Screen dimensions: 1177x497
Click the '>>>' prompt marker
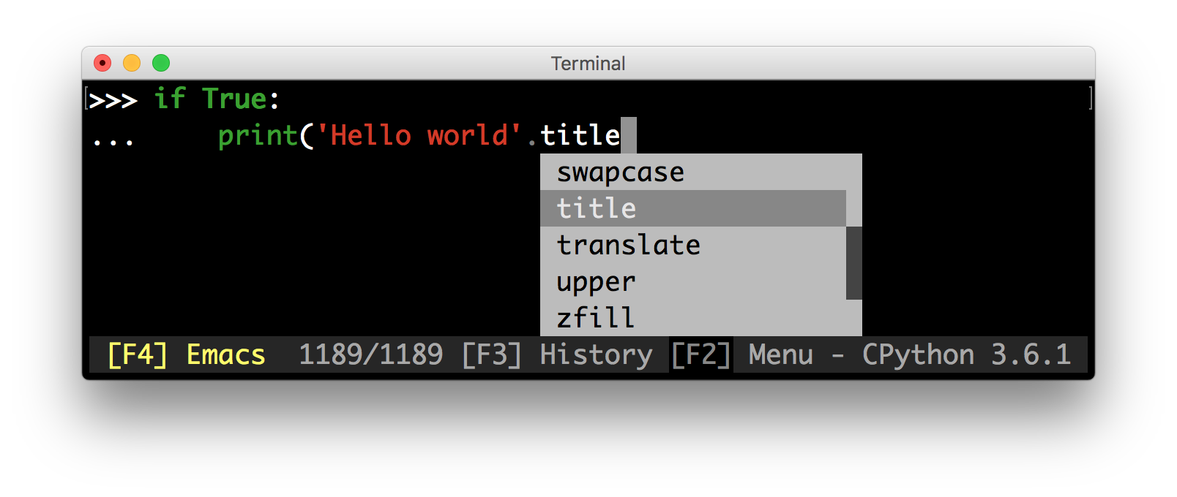(x=113, y=100)
